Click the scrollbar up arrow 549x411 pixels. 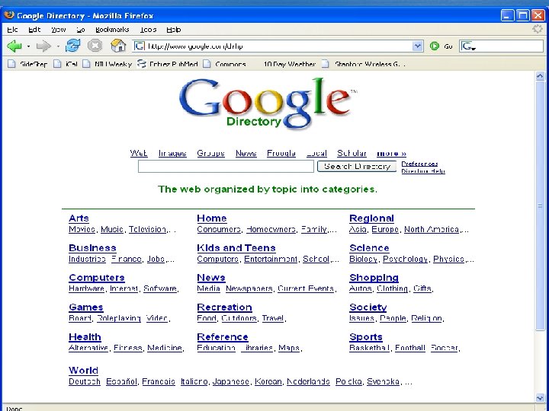point(540,76)
